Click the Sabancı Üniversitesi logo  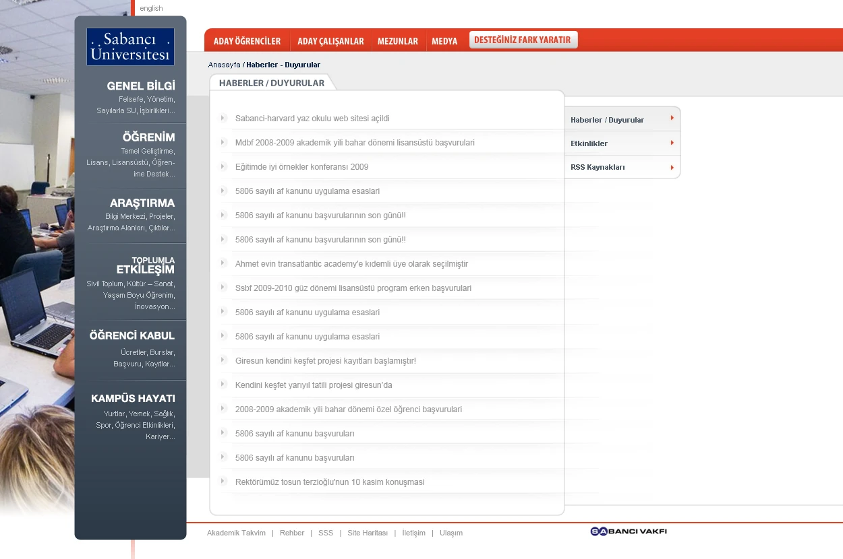tap(130, 46)
